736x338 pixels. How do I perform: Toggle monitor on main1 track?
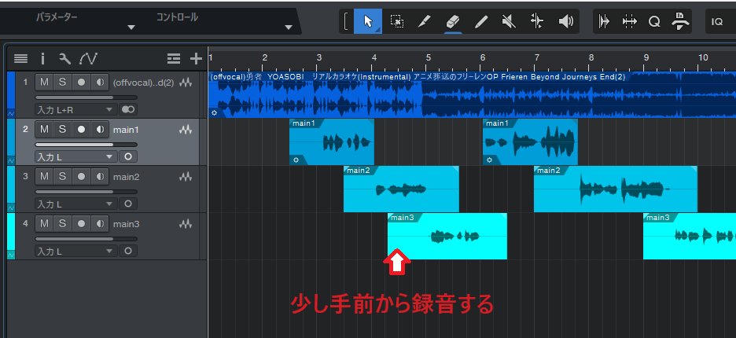tap(100, 129)
